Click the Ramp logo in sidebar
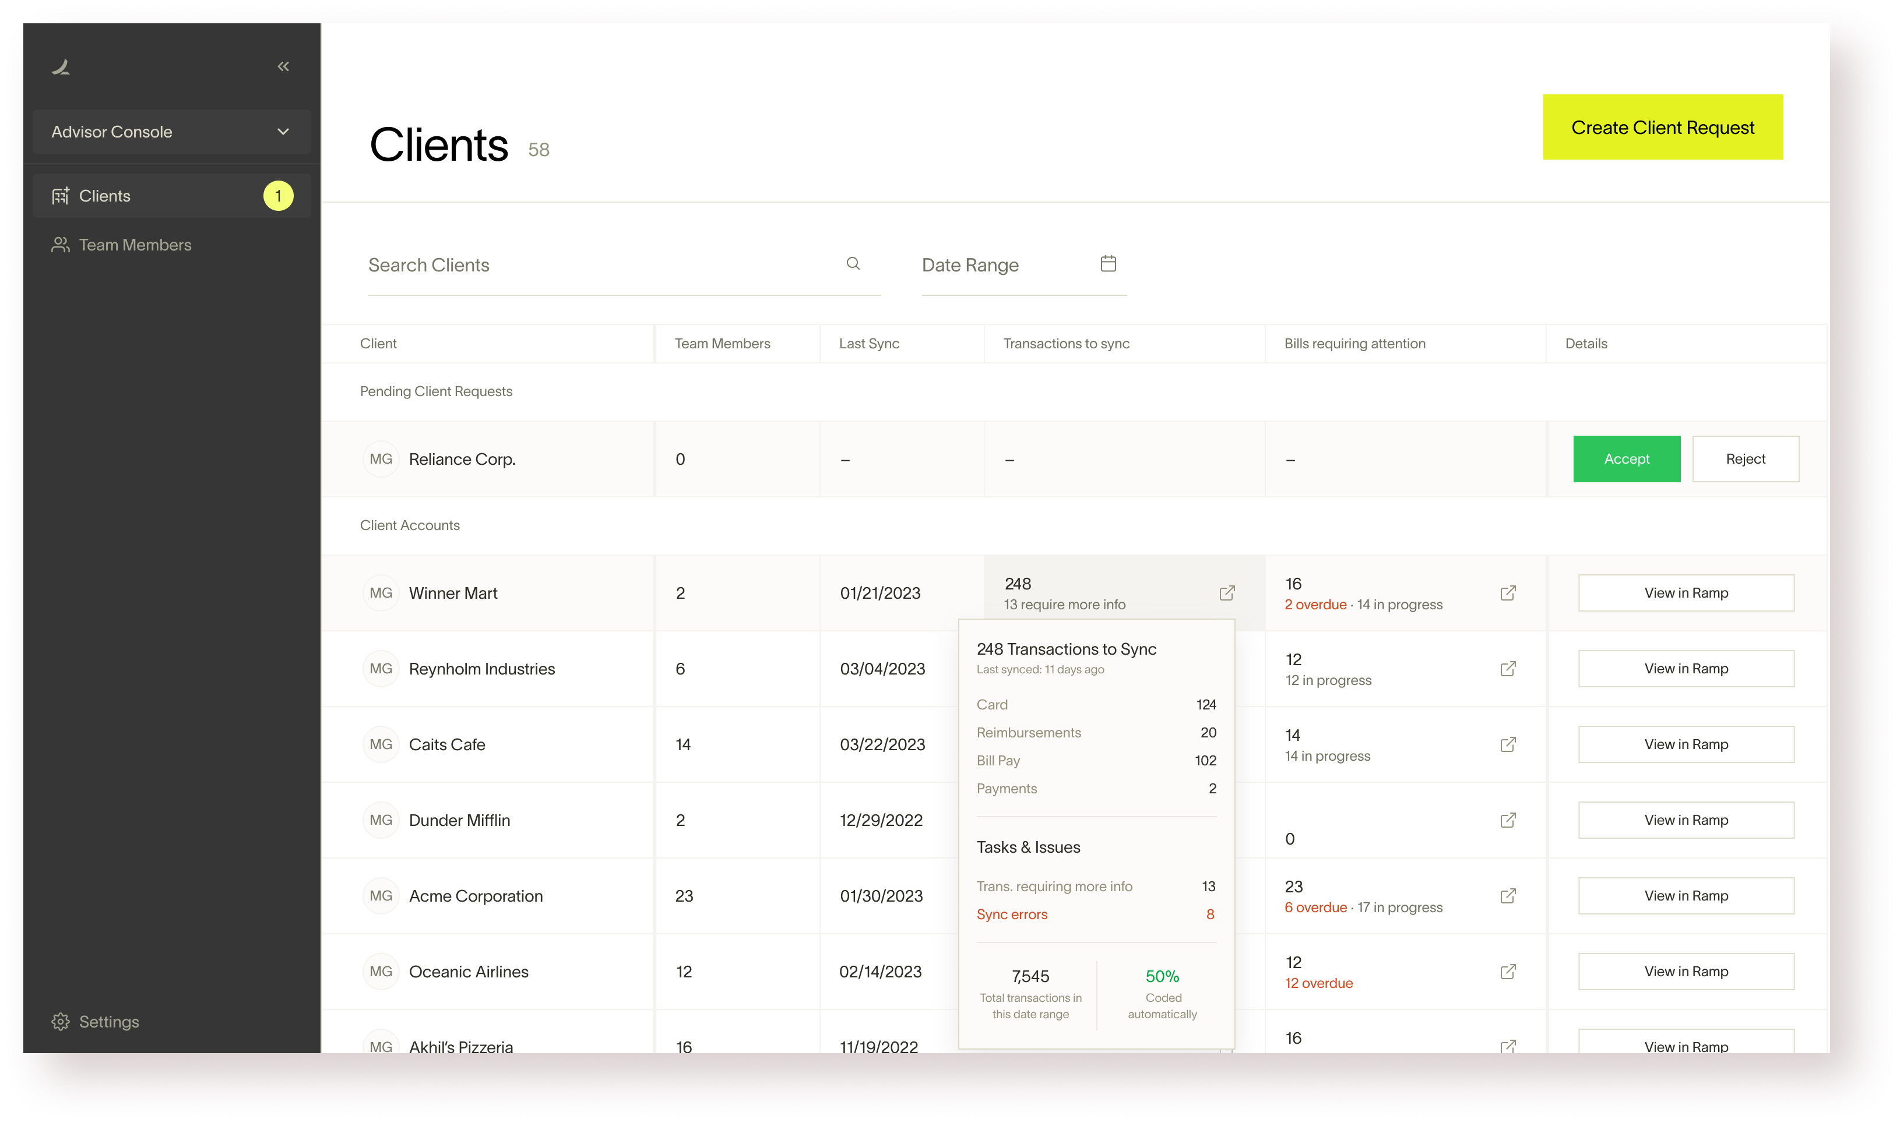 (61, 68)
